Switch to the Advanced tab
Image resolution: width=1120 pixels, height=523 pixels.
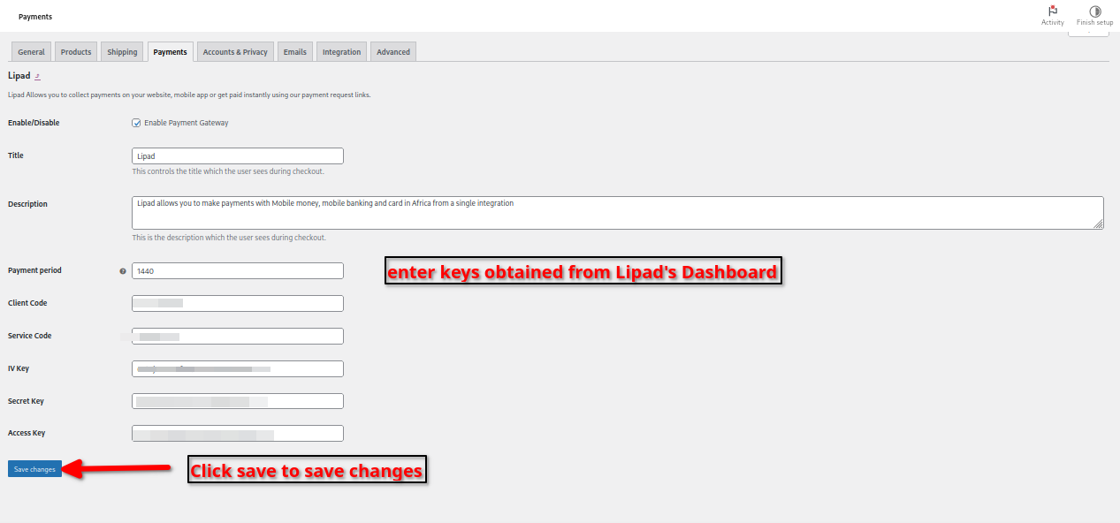point(393,52)
